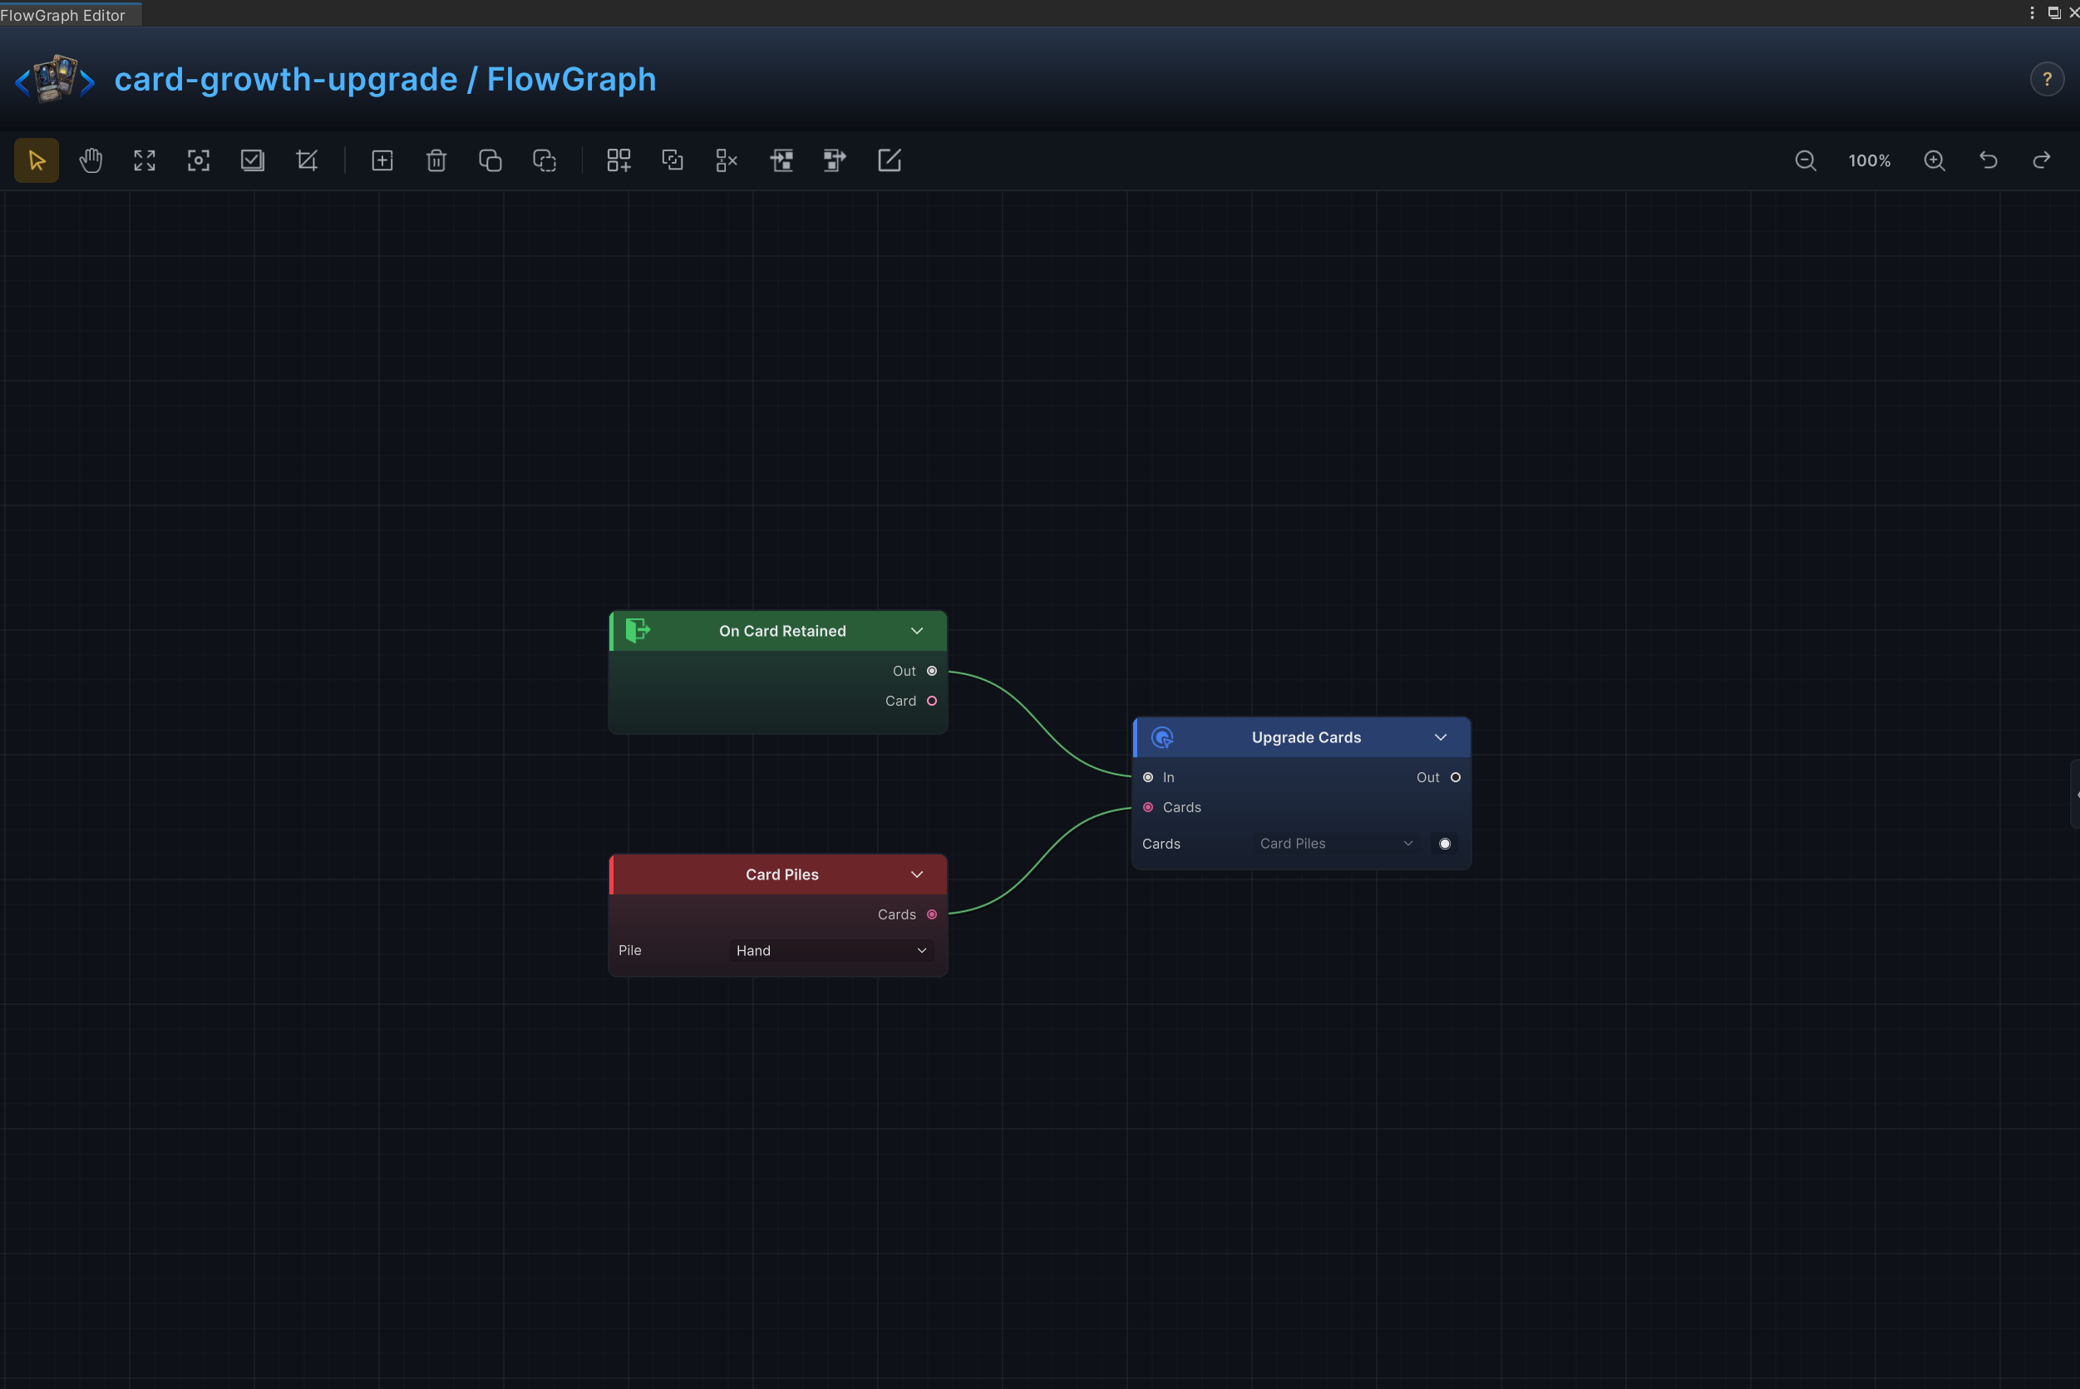Open the Pile dropdown showing Hand

831,950
